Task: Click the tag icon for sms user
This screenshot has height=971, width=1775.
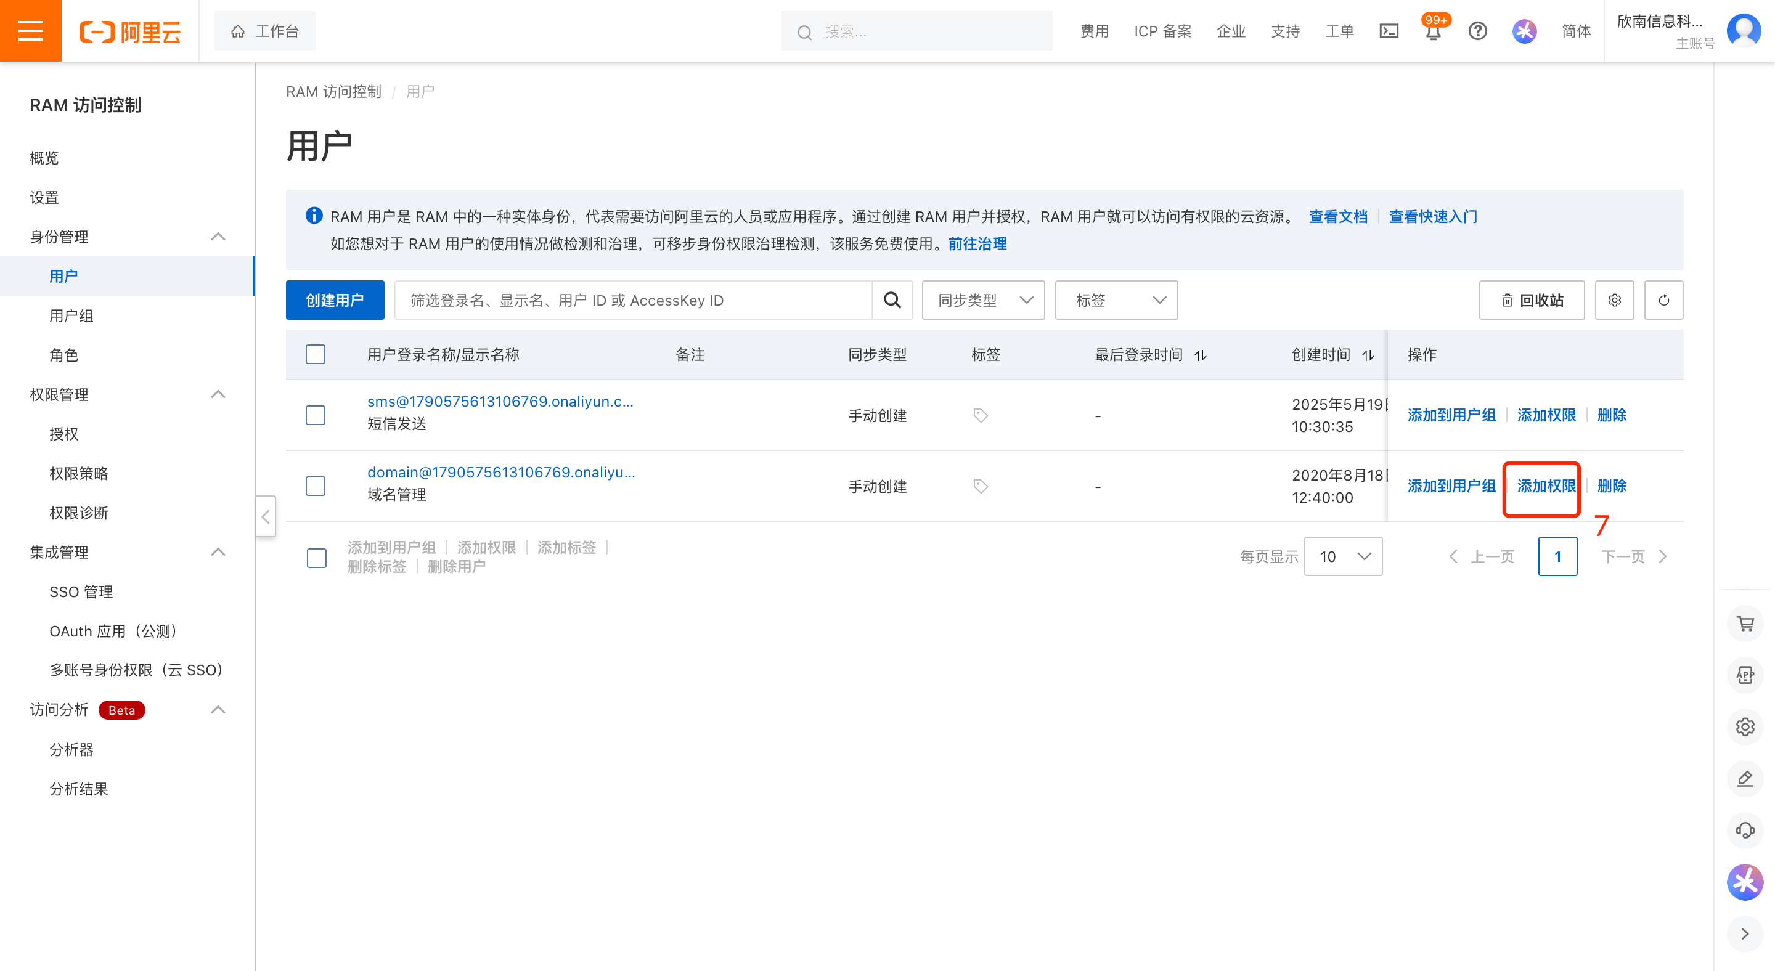Action: coord(981,415)
